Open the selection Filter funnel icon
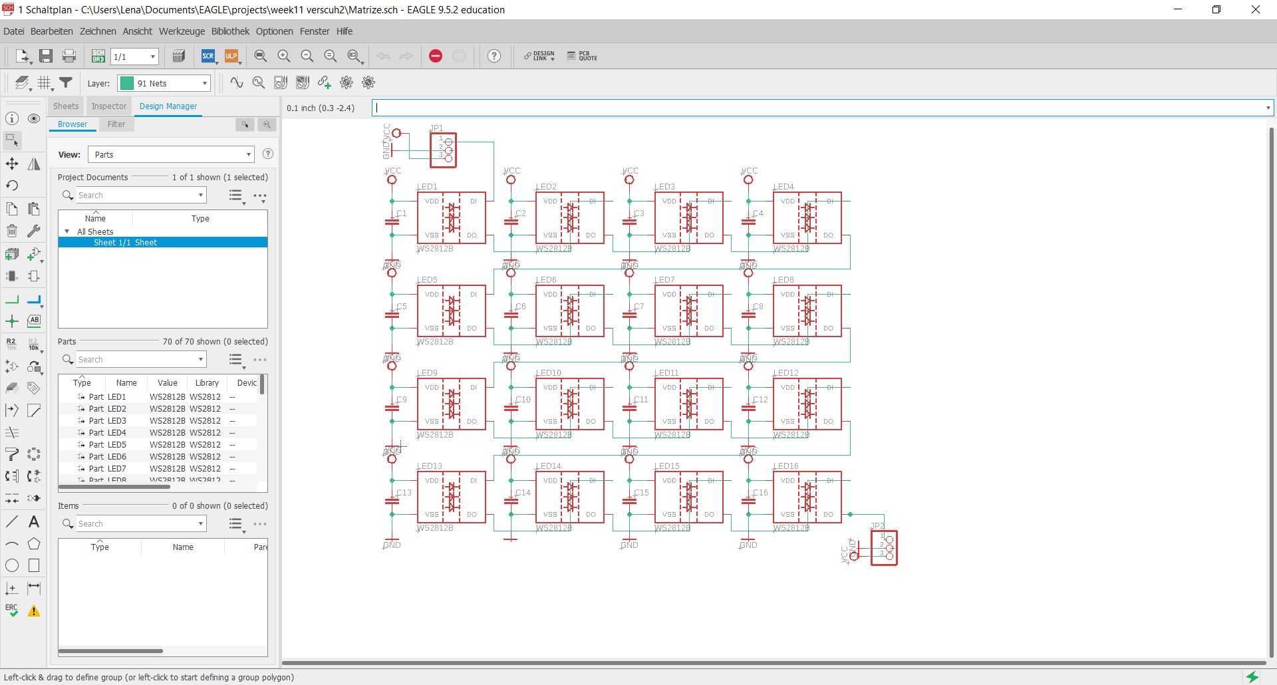The height and width of the screenshot is (685, 1277). pos(66,83)
